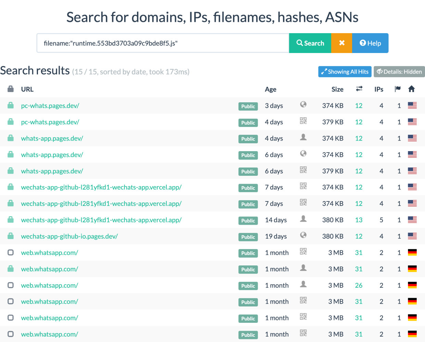The image size is (425, 342).
Task: Click the green lock icon in the 14 days row
Action: 11,220
